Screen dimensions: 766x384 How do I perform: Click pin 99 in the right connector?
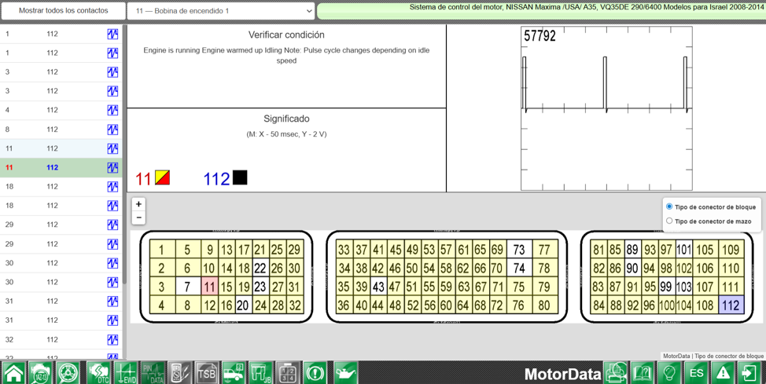[x=666, y=287]
